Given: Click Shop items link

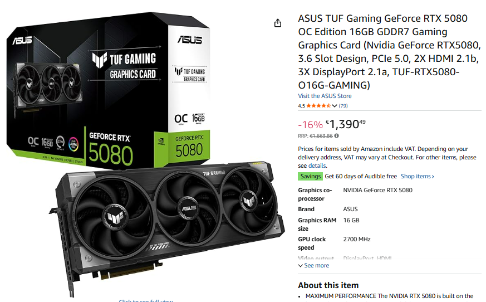Looking at the screenshot, I should [x=417, y=176].
